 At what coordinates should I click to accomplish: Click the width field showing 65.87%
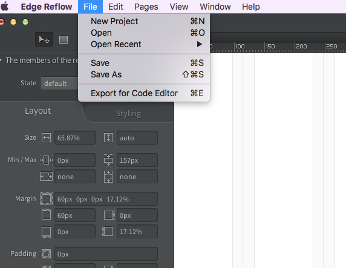click(75, 138)
